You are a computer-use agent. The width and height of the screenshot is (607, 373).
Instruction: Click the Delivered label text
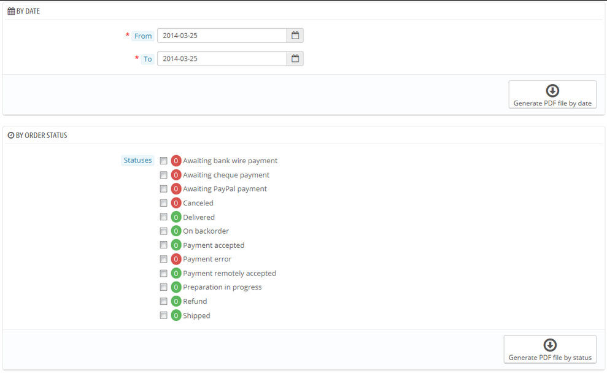(x=199, y=217)
